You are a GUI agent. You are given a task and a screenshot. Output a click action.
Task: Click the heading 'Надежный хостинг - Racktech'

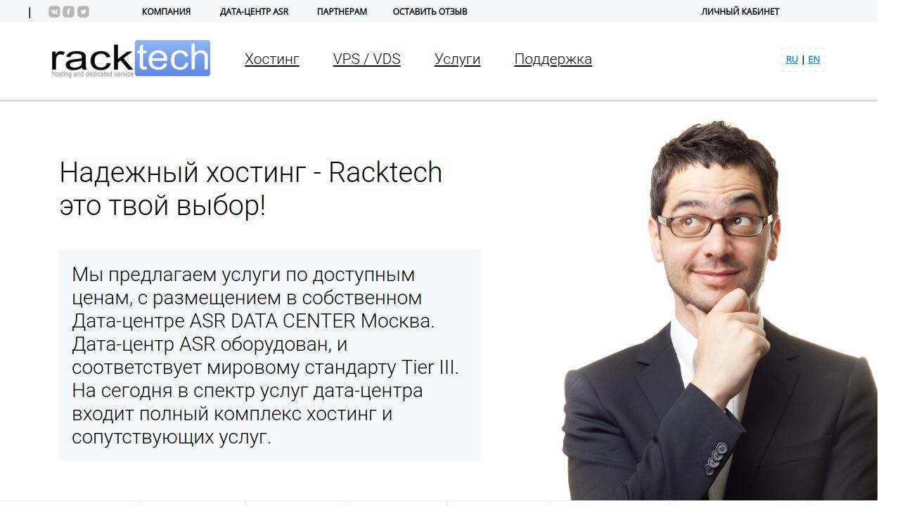coord(251,190)
